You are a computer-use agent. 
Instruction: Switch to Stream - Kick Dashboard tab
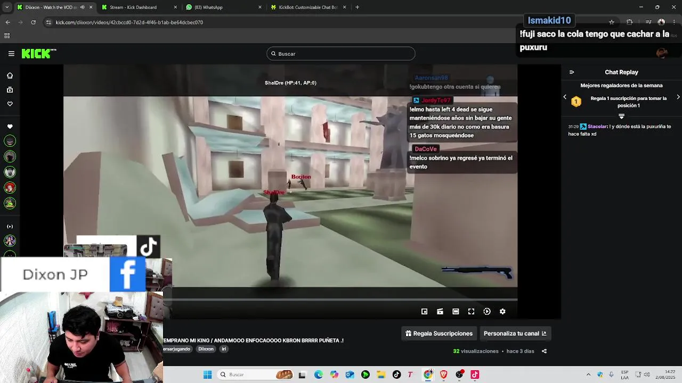coord(139,7)
